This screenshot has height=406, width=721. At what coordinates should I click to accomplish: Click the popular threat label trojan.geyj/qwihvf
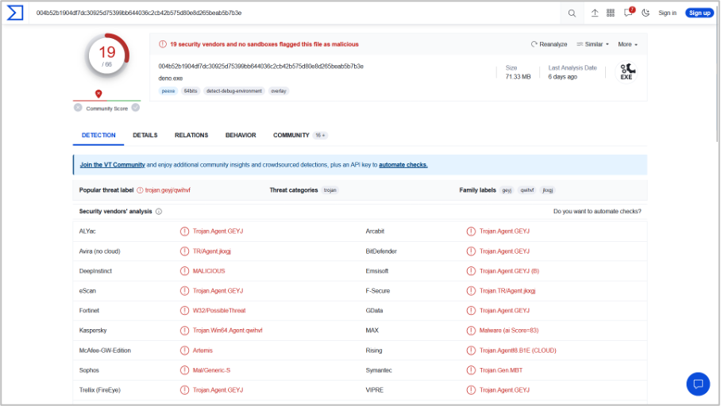point(168,190)
